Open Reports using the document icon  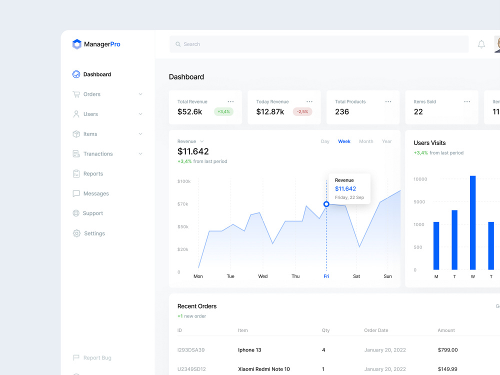coord(77,173)
